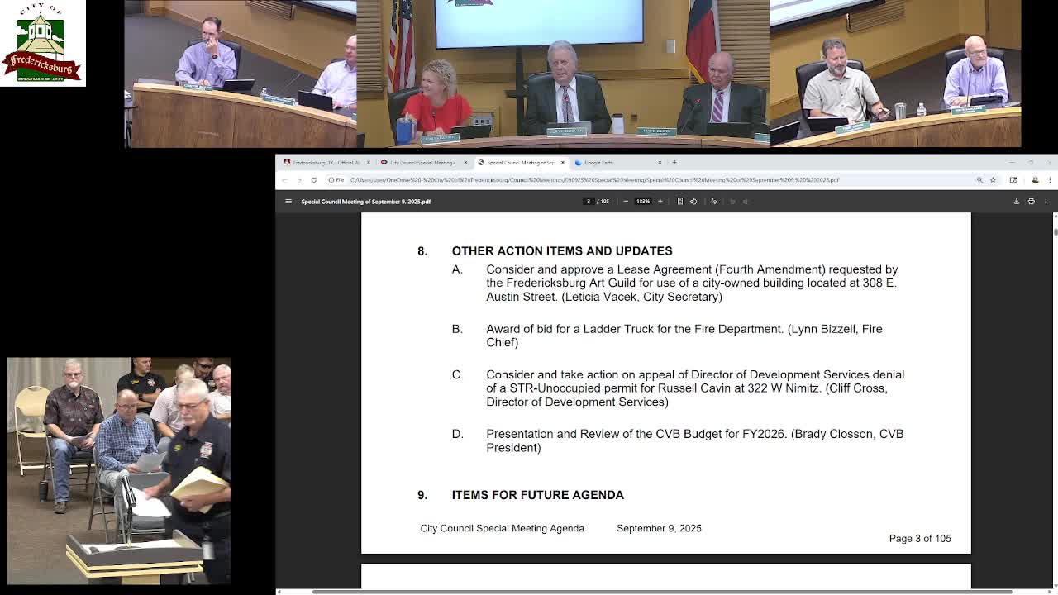
Task: Open the PDF viewer hamburger menu
Action: 288,201
